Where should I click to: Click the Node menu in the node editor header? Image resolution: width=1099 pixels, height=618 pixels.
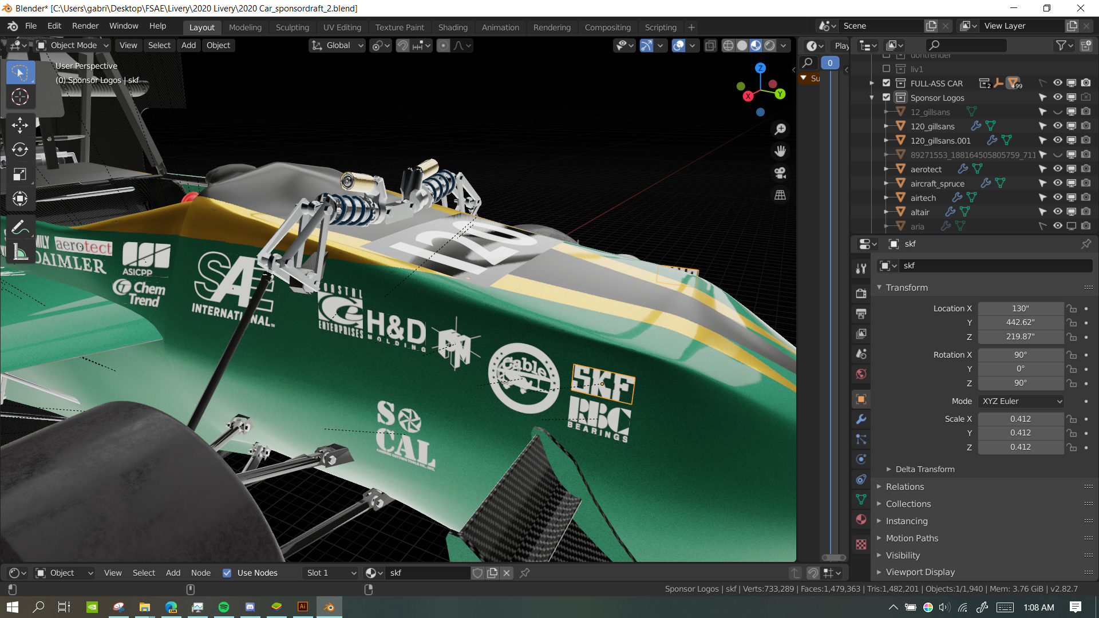click(x=200, y=573)
